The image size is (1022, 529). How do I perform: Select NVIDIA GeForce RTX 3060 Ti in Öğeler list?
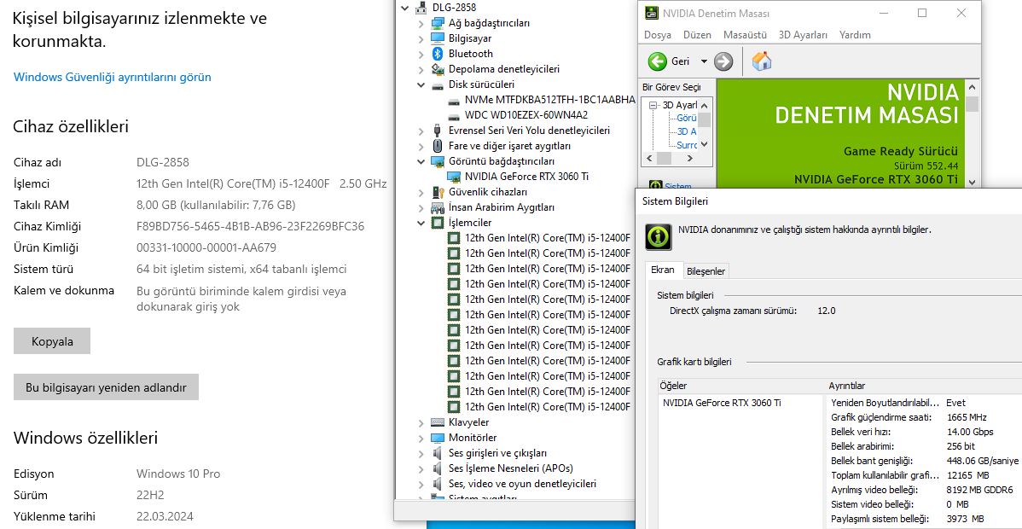click(x=723, y=403)
